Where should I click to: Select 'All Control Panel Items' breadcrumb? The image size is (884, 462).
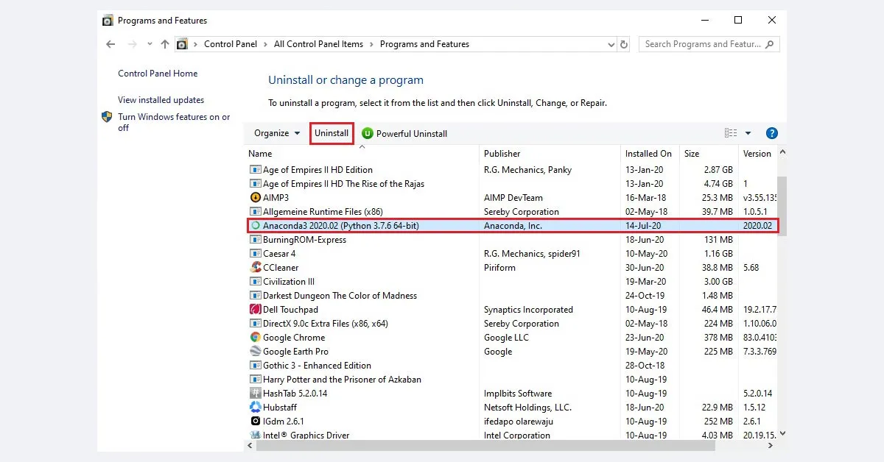[x=318, y=44]
